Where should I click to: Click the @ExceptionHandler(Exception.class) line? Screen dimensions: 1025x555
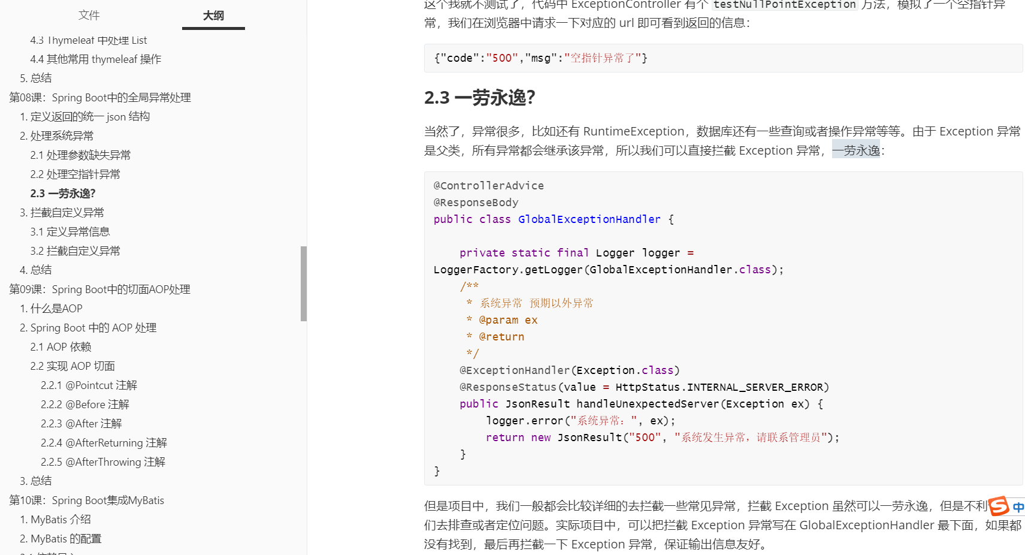coord(570,370)
